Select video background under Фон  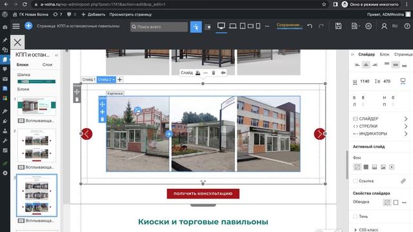pos(392,167)
